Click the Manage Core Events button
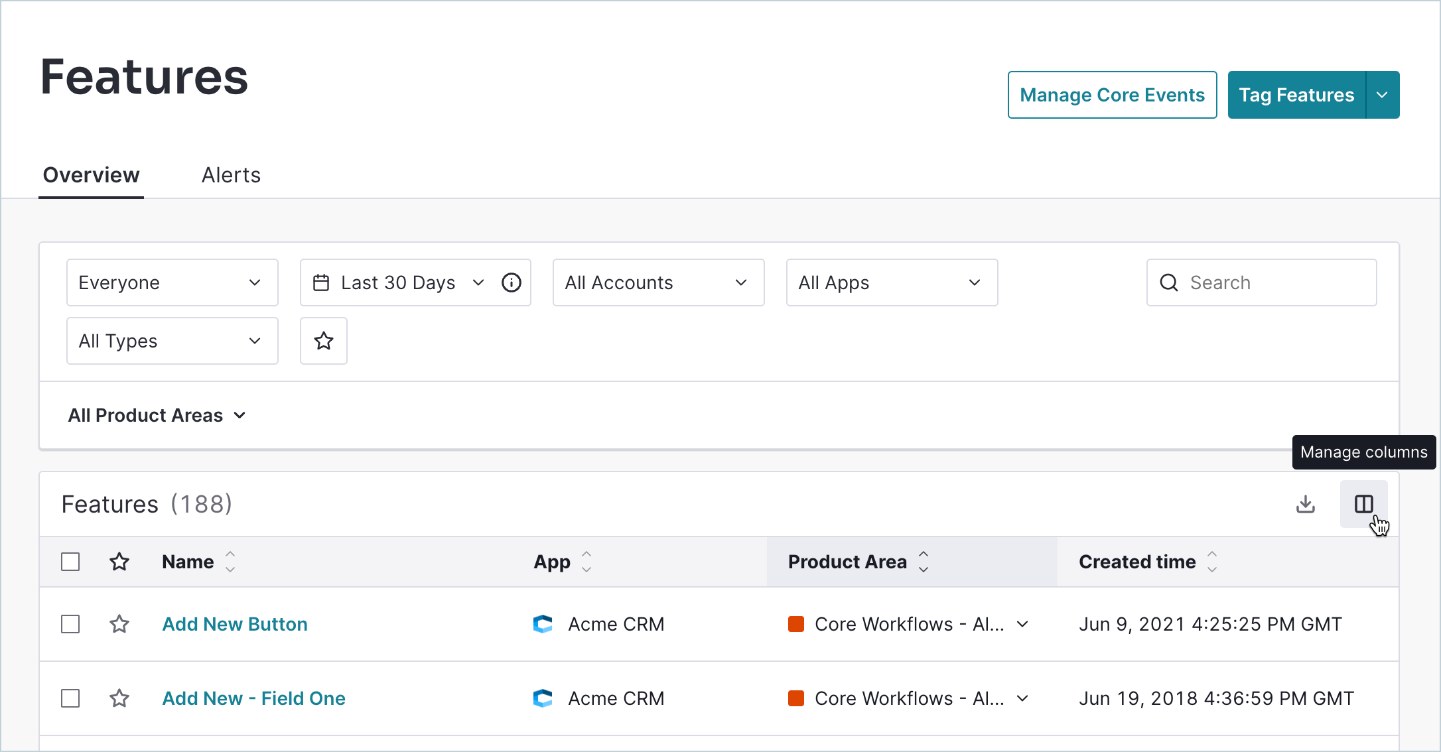 pyautogui.click(x=1111, y=94)
